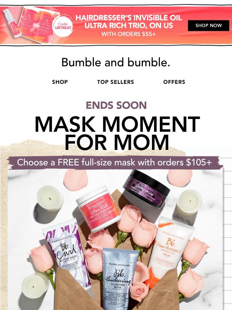This screenshot has height=310, width=232.
Task: Click the MASK MOMENT FOR MOM headline
Action: tap(117, 133)
